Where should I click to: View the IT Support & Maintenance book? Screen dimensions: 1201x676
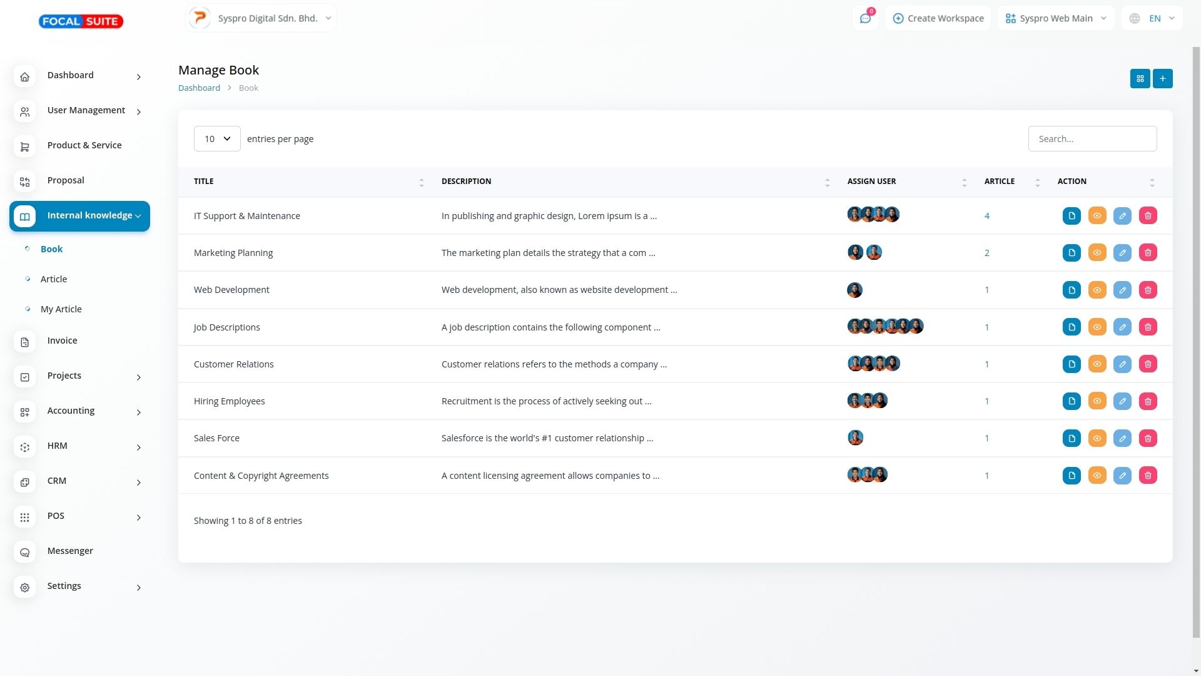tap(1097, 216)
